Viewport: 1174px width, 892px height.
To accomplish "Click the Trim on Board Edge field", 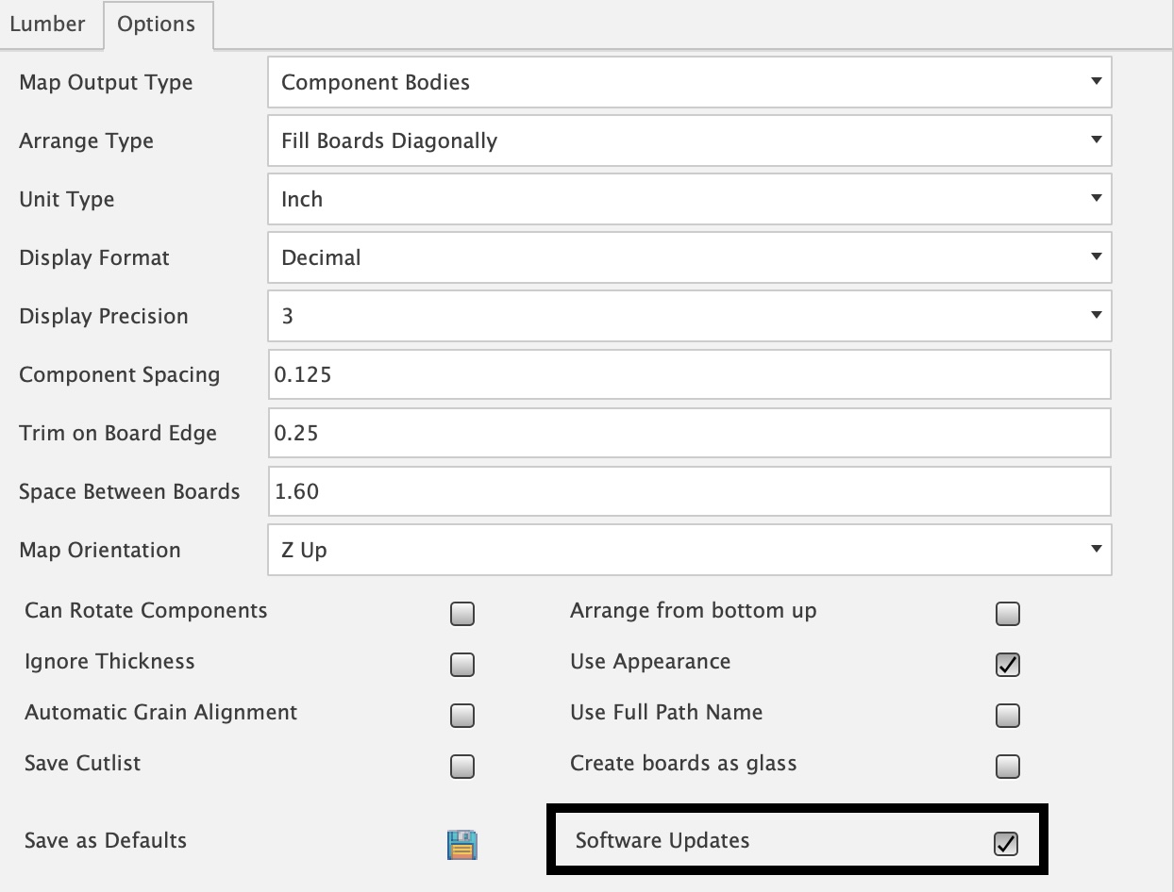I will pyautogui.click(x=689, y=434).
